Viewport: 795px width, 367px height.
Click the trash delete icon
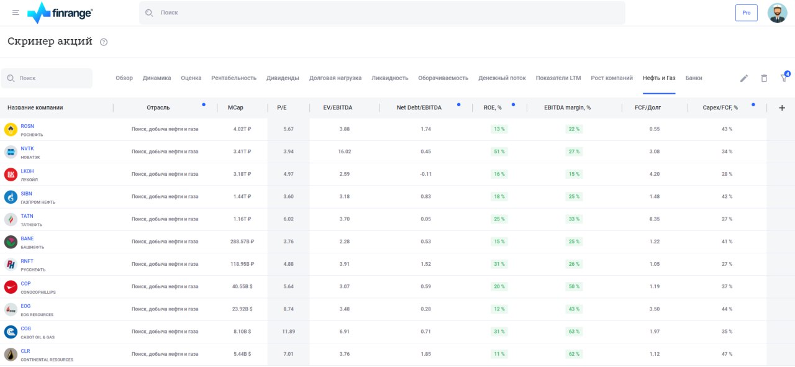coord(764,78)
